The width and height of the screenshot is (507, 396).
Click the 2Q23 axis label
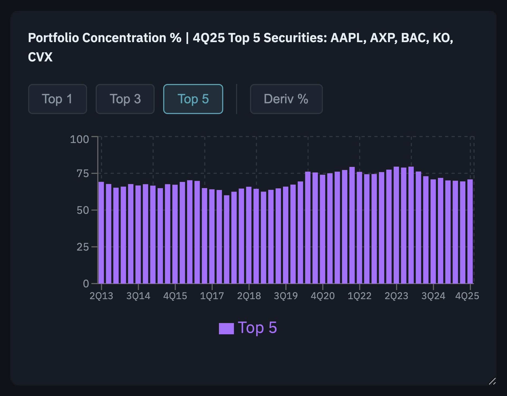[396, 296]
